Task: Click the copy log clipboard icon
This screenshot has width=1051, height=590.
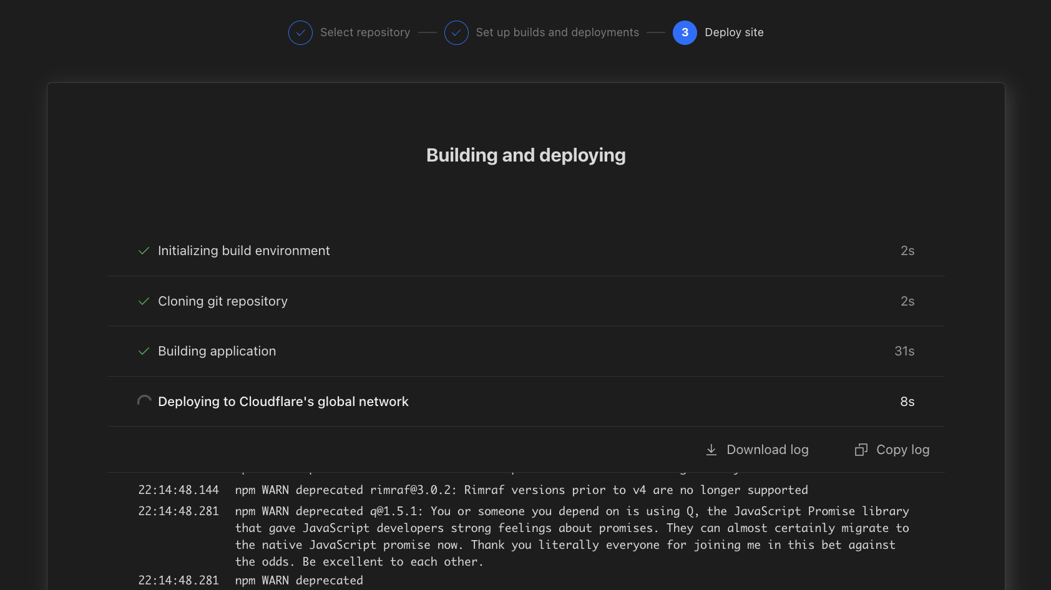Action: 861,450
